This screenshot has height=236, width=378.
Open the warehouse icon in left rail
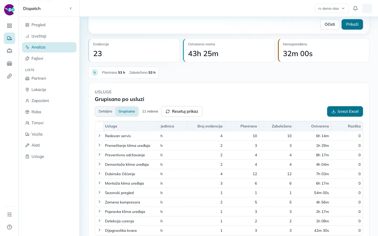(9, 63)
